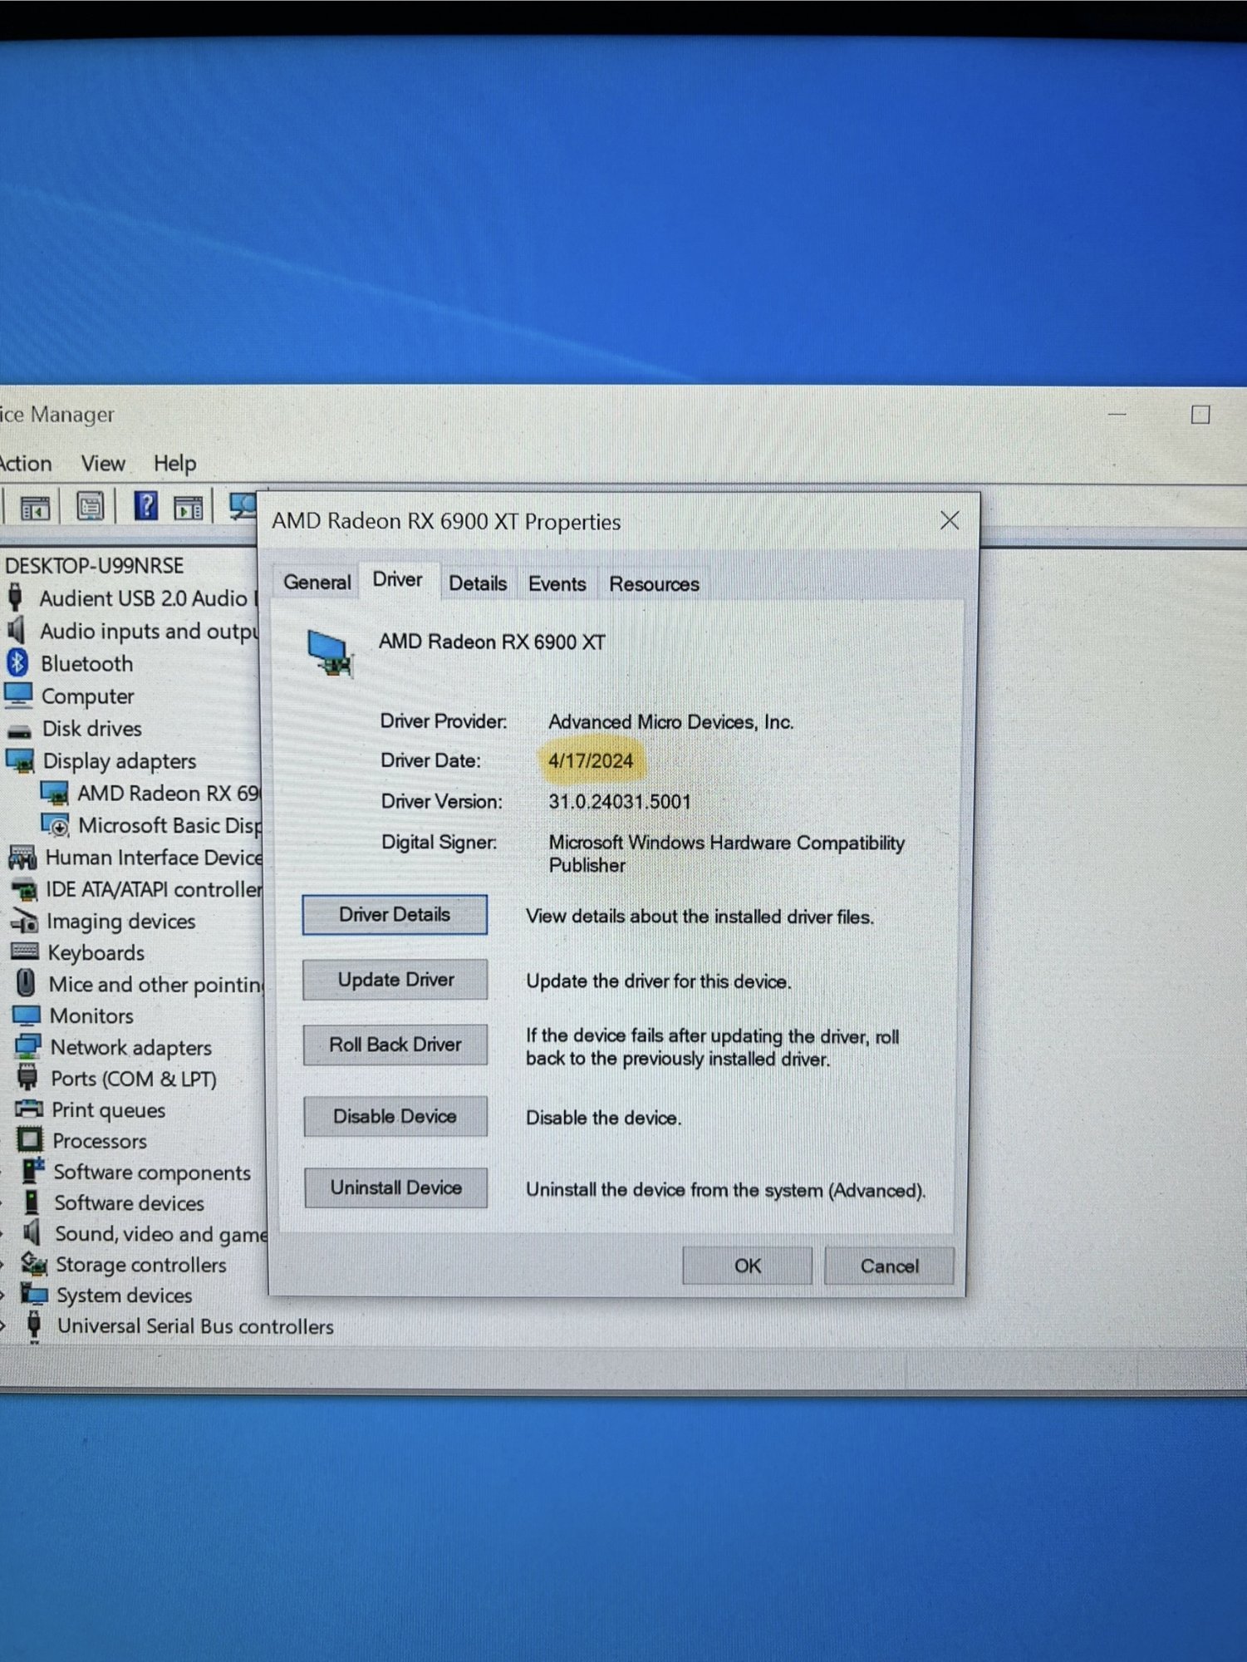This screenshot has width=1247, height=1662.
Task: Click the Ports (COM & LPT) connector icon
Action: 27,1077
